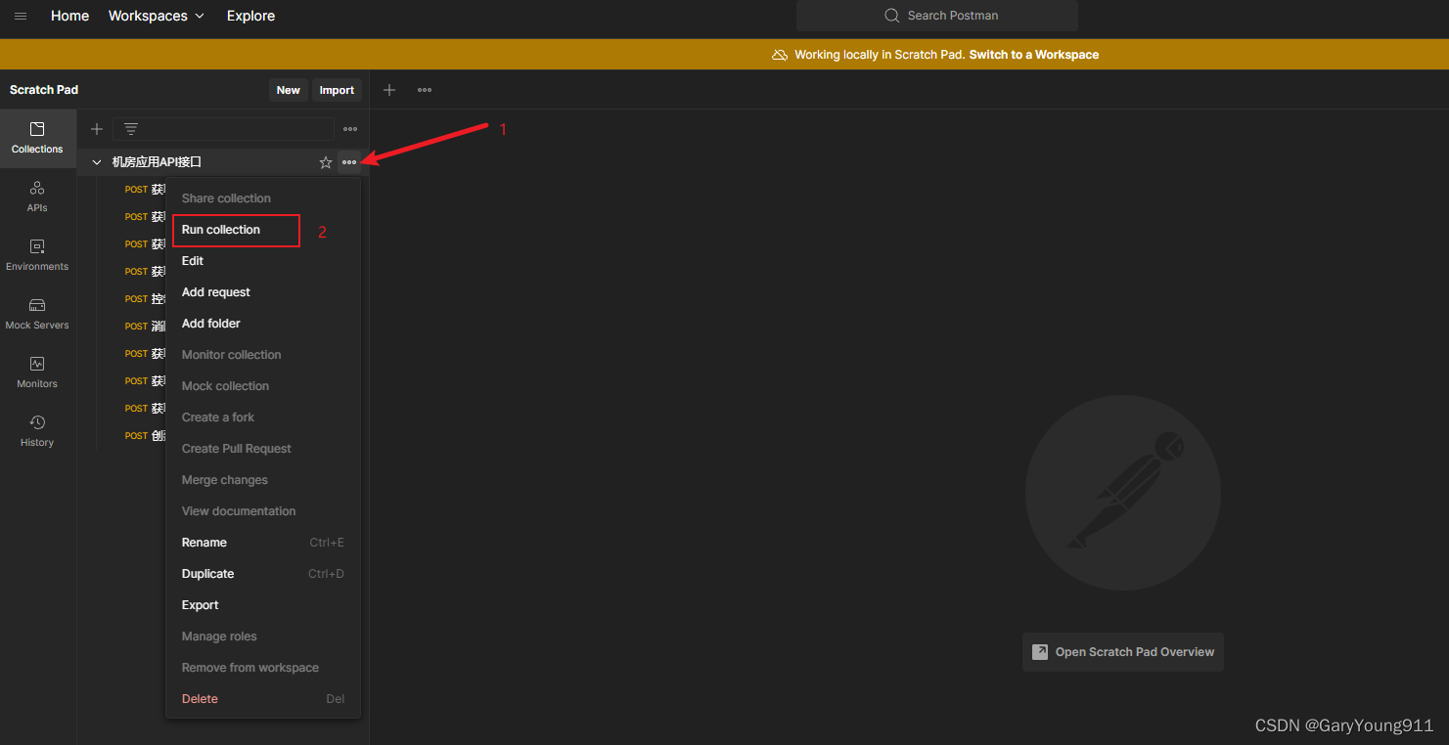
Task: Click View documentation menu entry
Action: (263, 511)
